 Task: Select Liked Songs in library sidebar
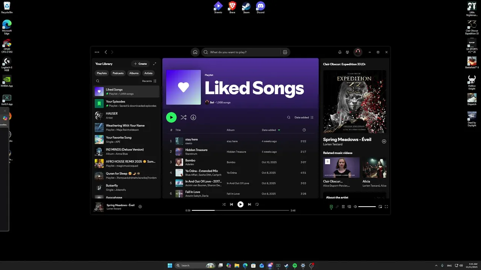(x=126, y=91)
